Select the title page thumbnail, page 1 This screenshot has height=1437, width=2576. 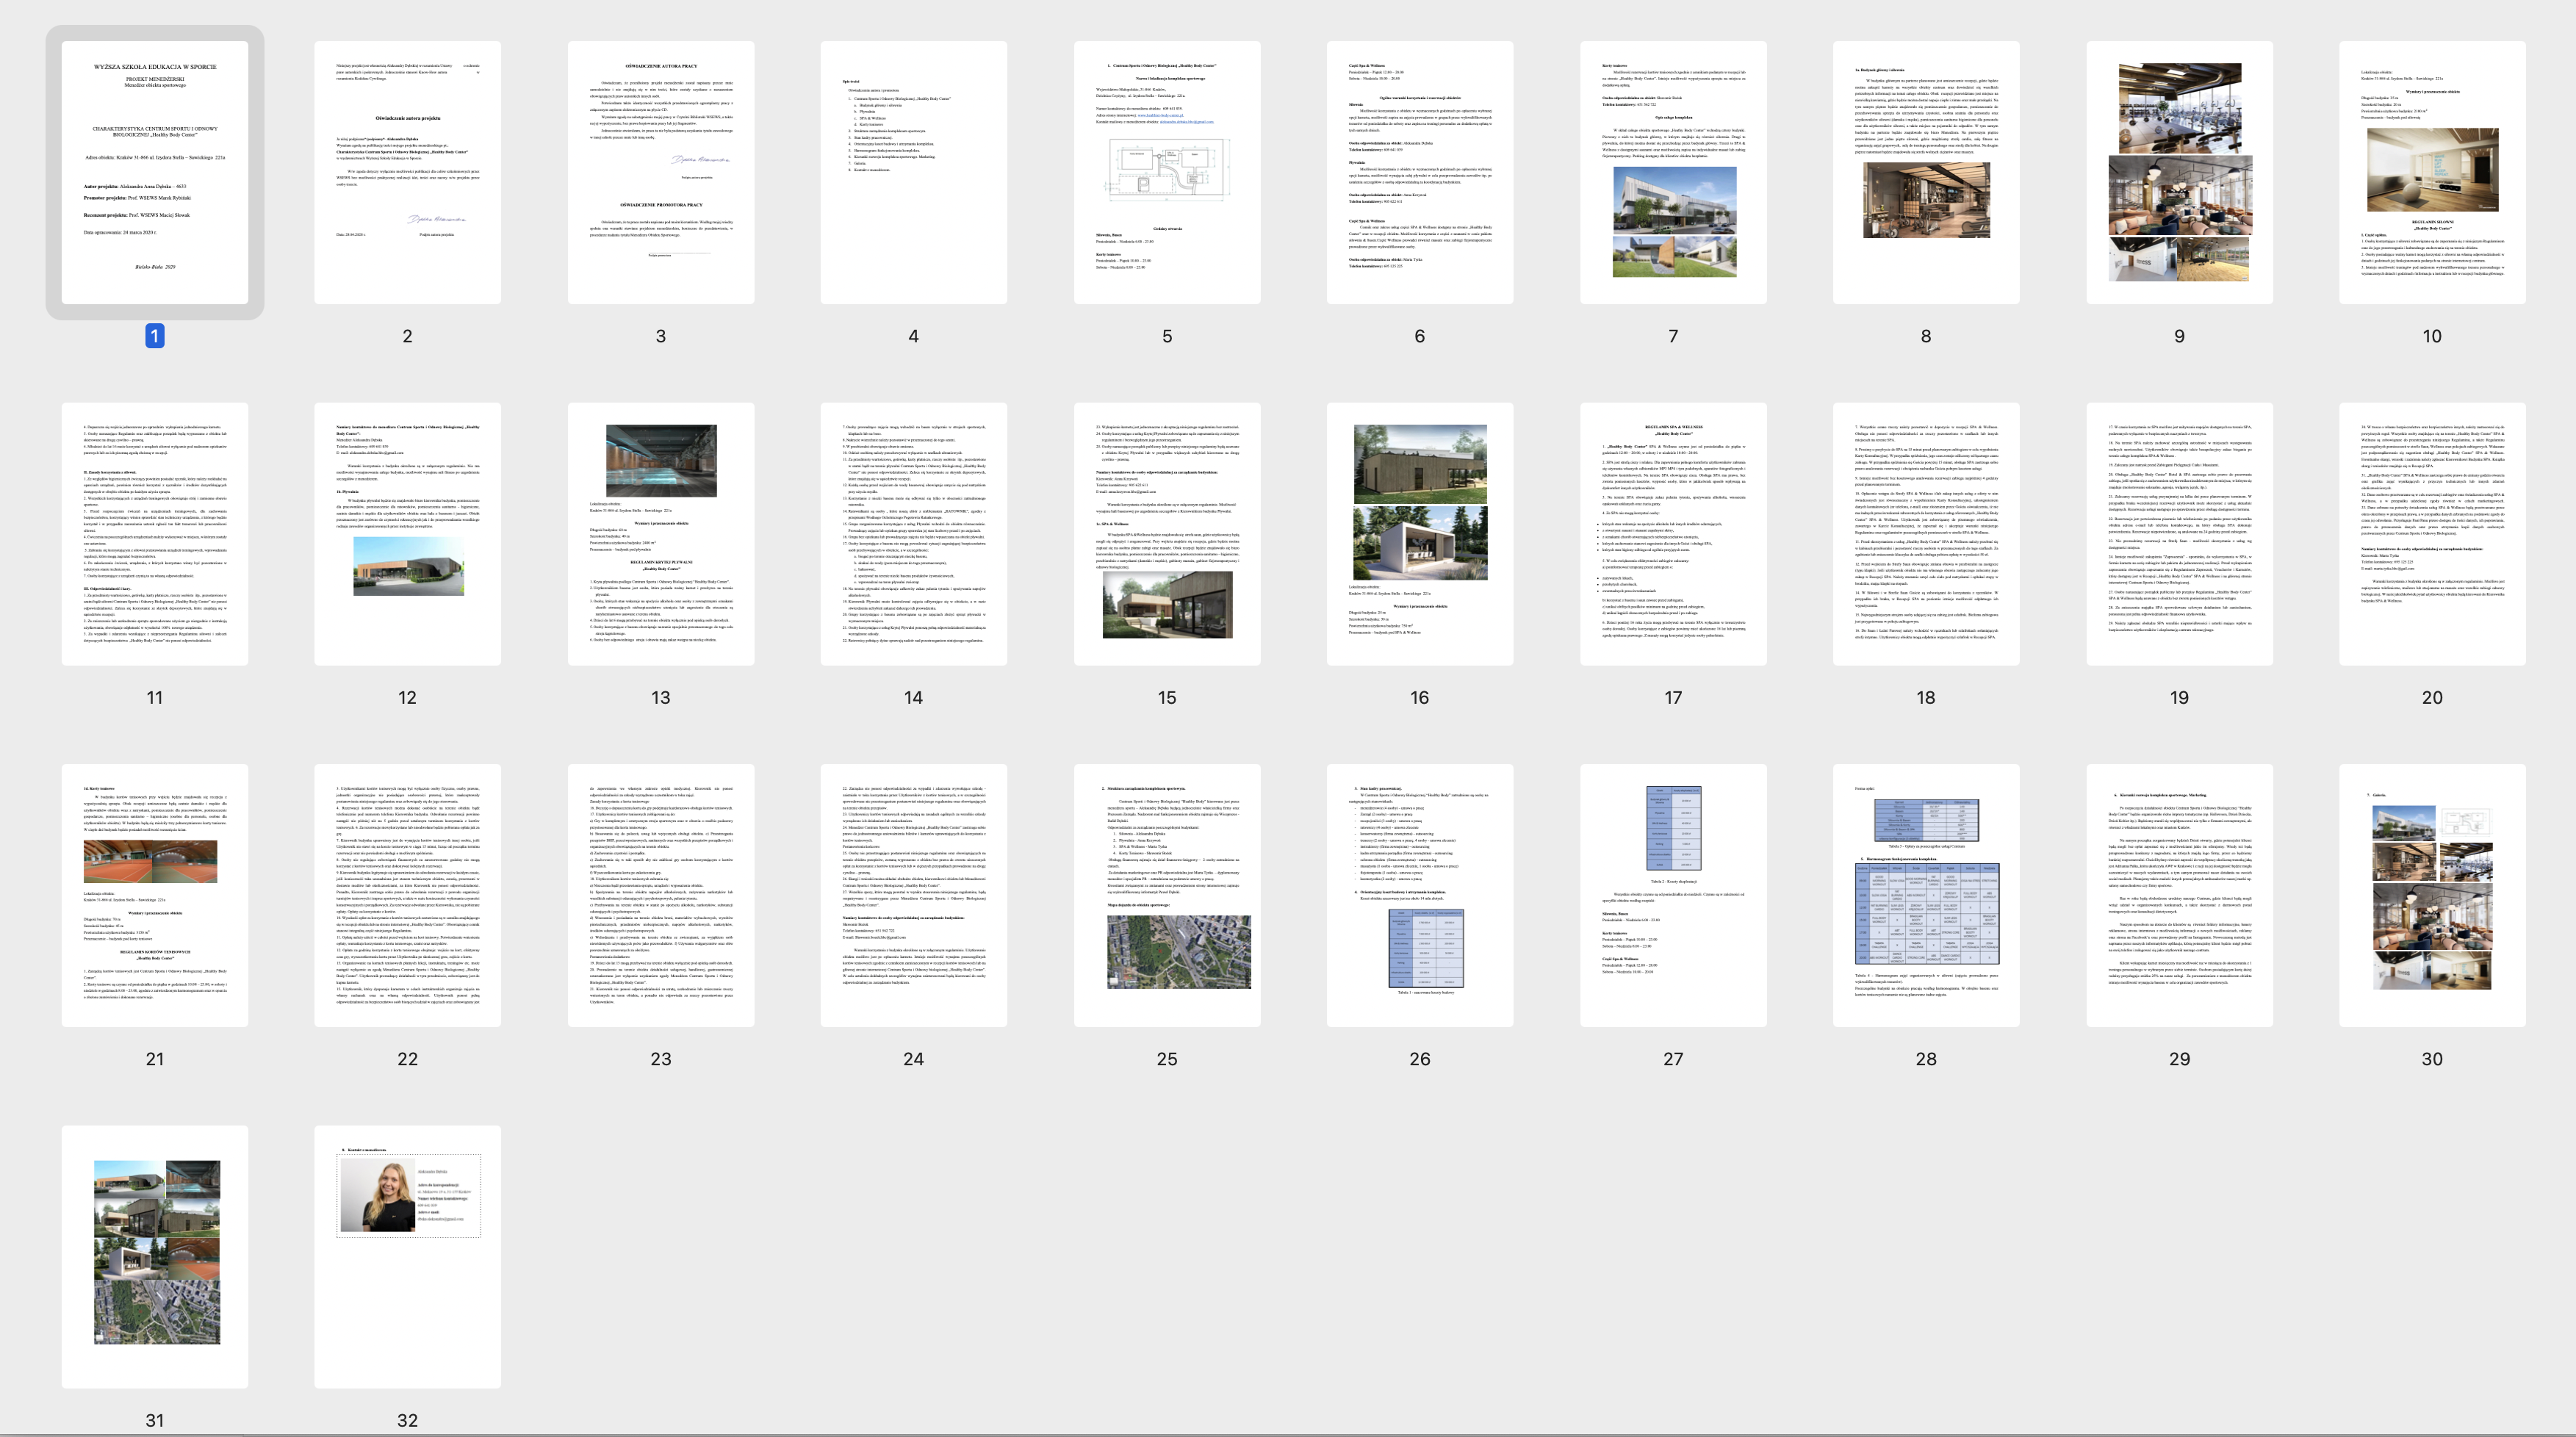click(x=154, y=172)
